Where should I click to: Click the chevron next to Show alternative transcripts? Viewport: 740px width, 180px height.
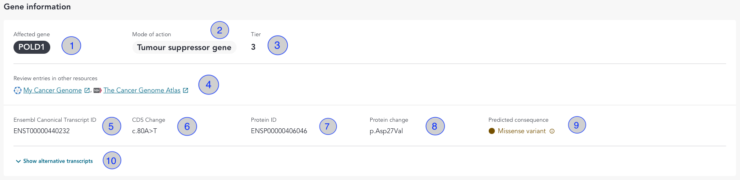(18, 161)
